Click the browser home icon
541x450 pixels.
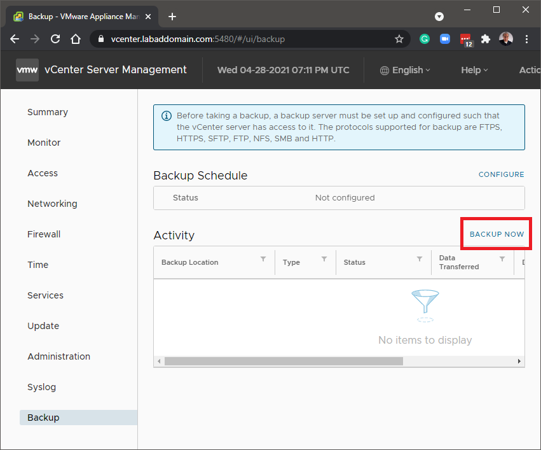click(x=76, y=39)
